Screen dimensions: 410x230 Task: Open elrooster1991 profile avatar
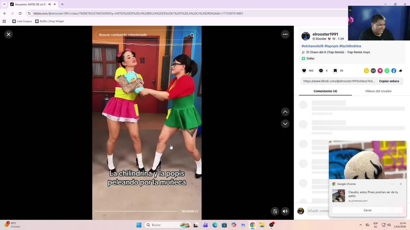306,36
